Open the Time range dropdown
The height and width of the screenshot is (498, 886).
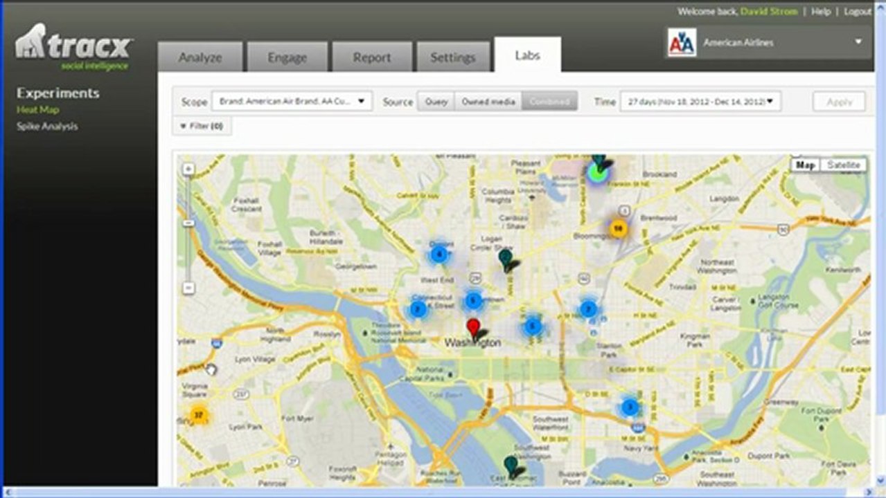click(x=700, y=101)
